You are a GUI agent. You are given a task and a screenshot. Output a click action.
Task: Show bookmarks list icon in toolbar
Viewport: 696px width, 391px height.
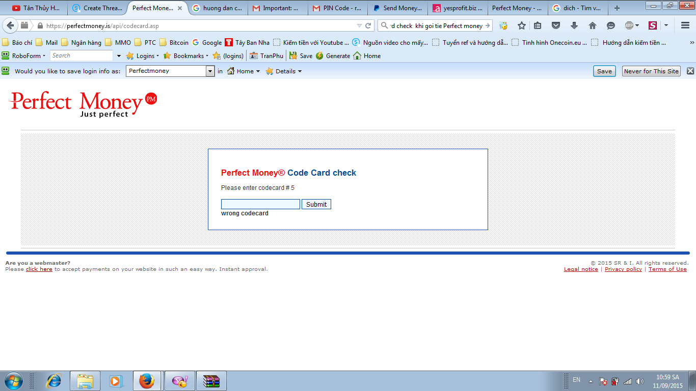tap(538, 25)
